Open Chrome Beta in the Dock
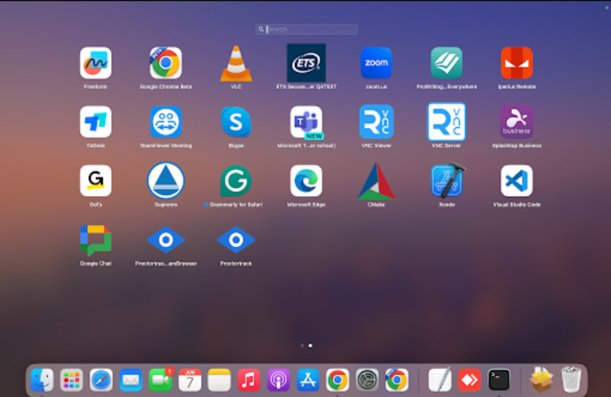The height and width of the screenshot is (397, 611). (x=397, y=380)
